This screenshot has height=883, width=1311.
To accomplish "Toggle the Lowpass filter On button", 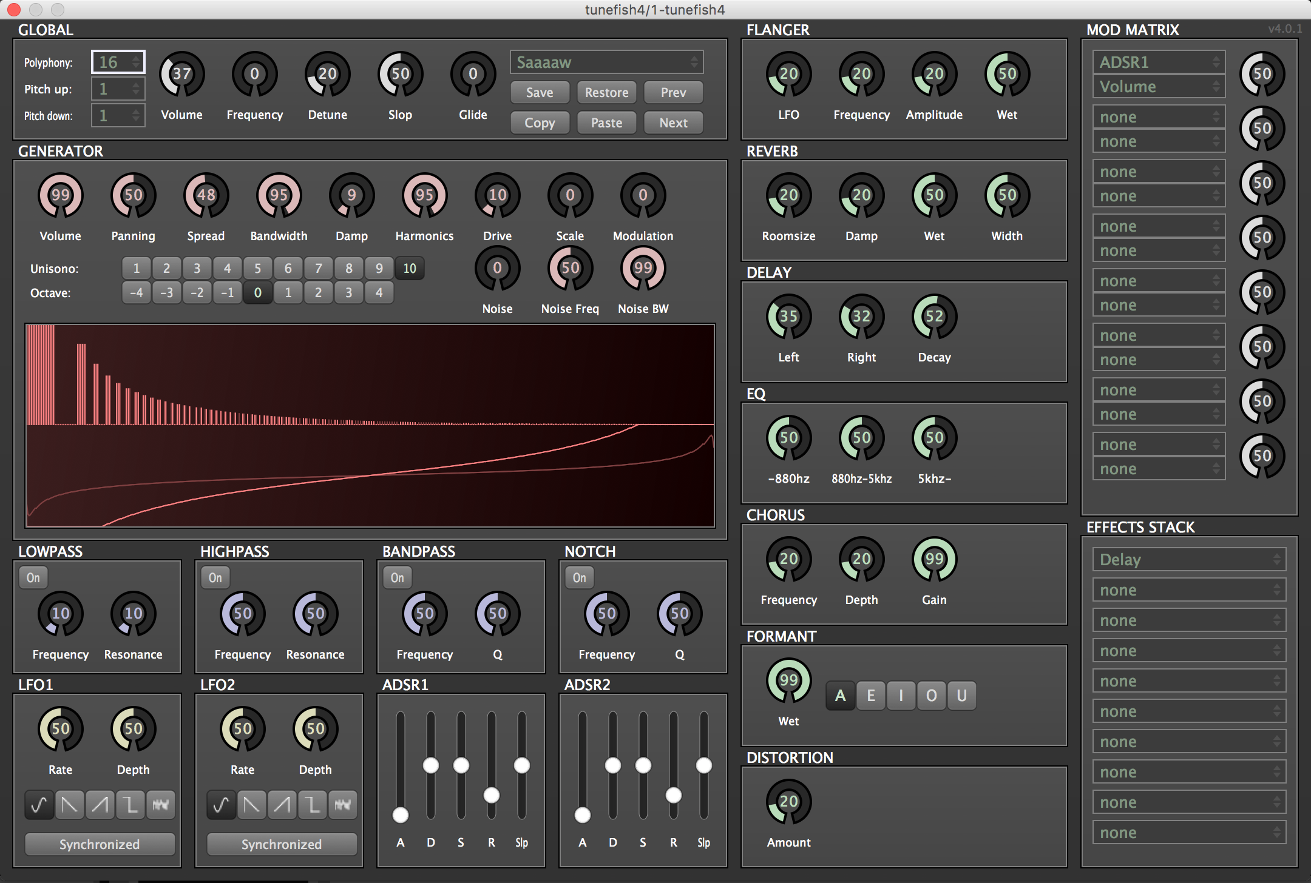I will (x=33, y=577).
